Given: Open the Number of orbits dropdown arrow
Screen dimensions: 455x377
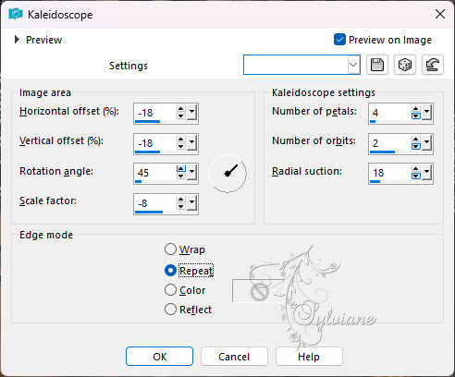Looking at the screenshot, I should [x=426, y=142].
